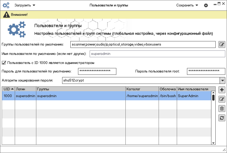The image size is (227, 153).
Task: Delete selected user with trash icon
Action: (x=222, y=109)
